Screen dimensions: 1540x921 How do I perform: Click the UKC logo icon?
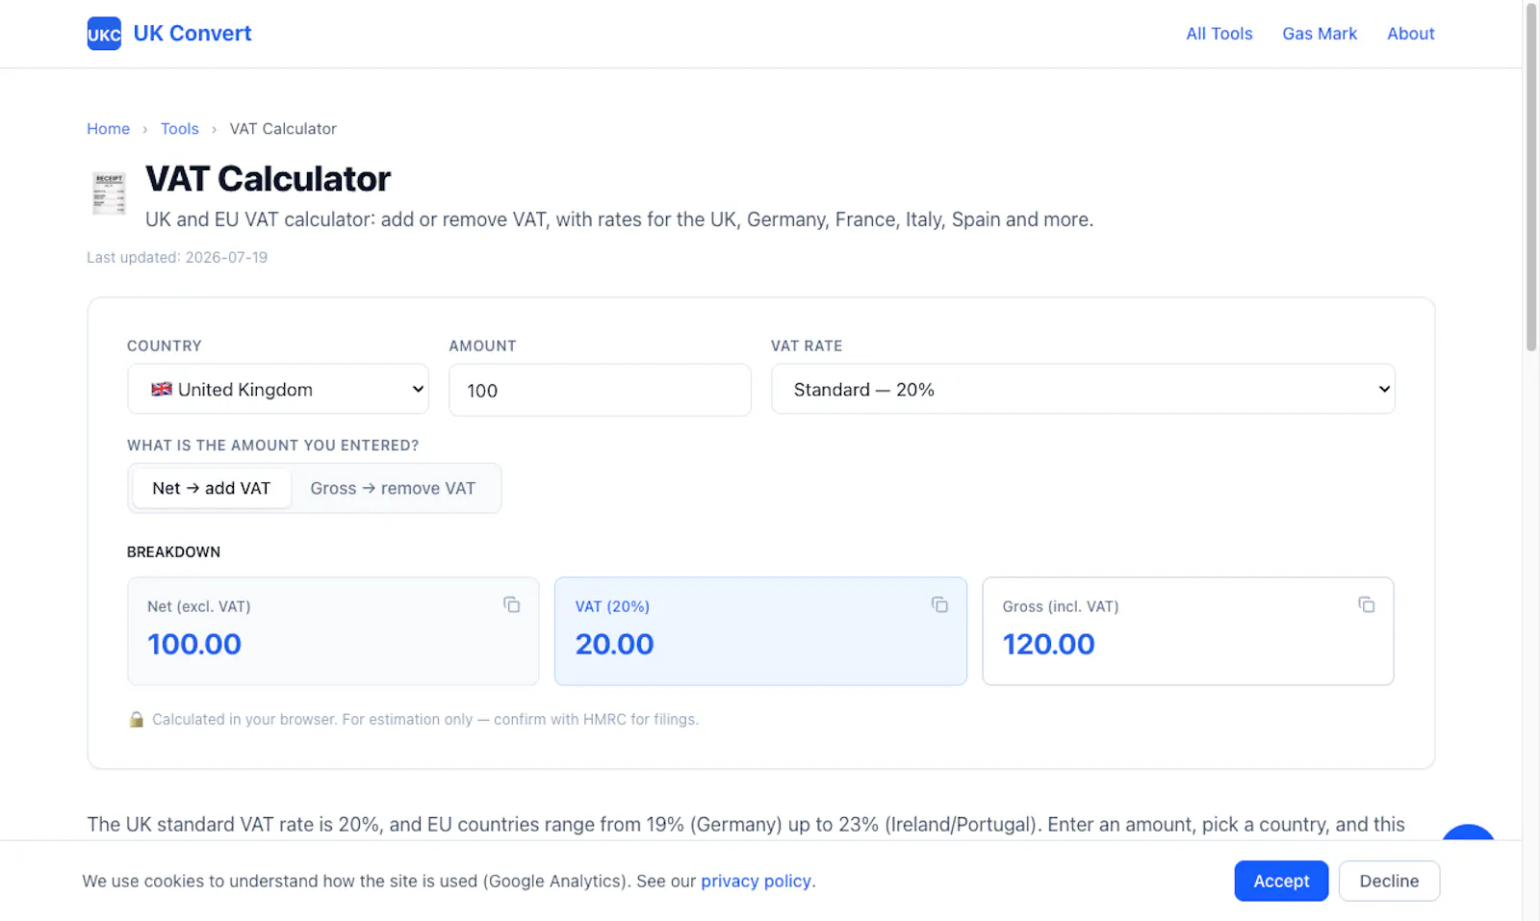click(x=104, y=34)
